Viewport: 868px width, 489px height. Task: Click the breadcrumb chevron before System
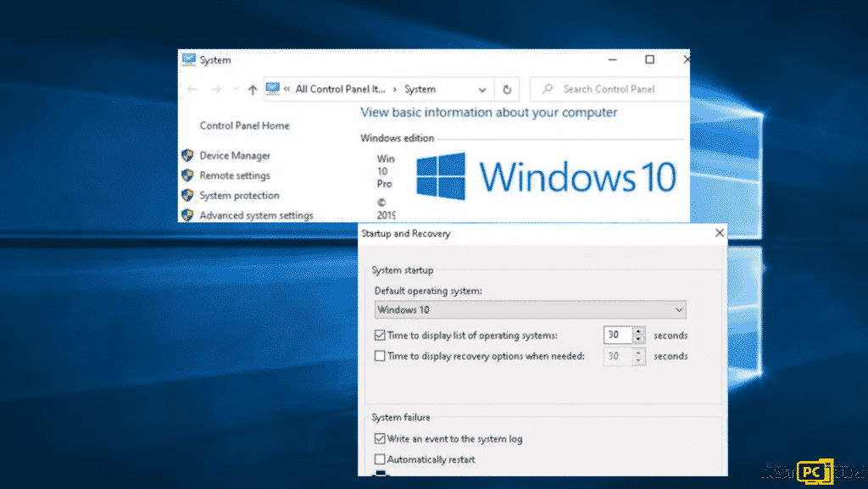point(395,89)
